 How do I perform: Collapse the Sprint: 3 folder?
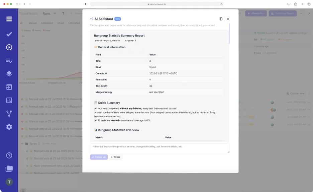click(x=22, y=143)
